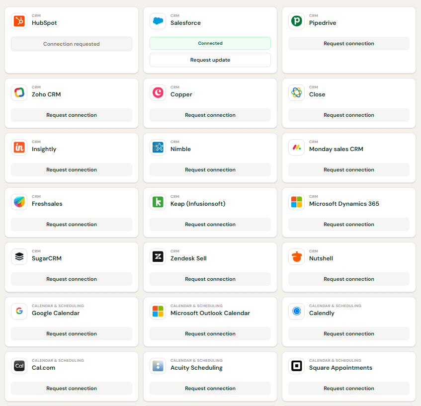Request connection for Copper
The height and width of the screenshot is (406, 421).
(210, 115)
